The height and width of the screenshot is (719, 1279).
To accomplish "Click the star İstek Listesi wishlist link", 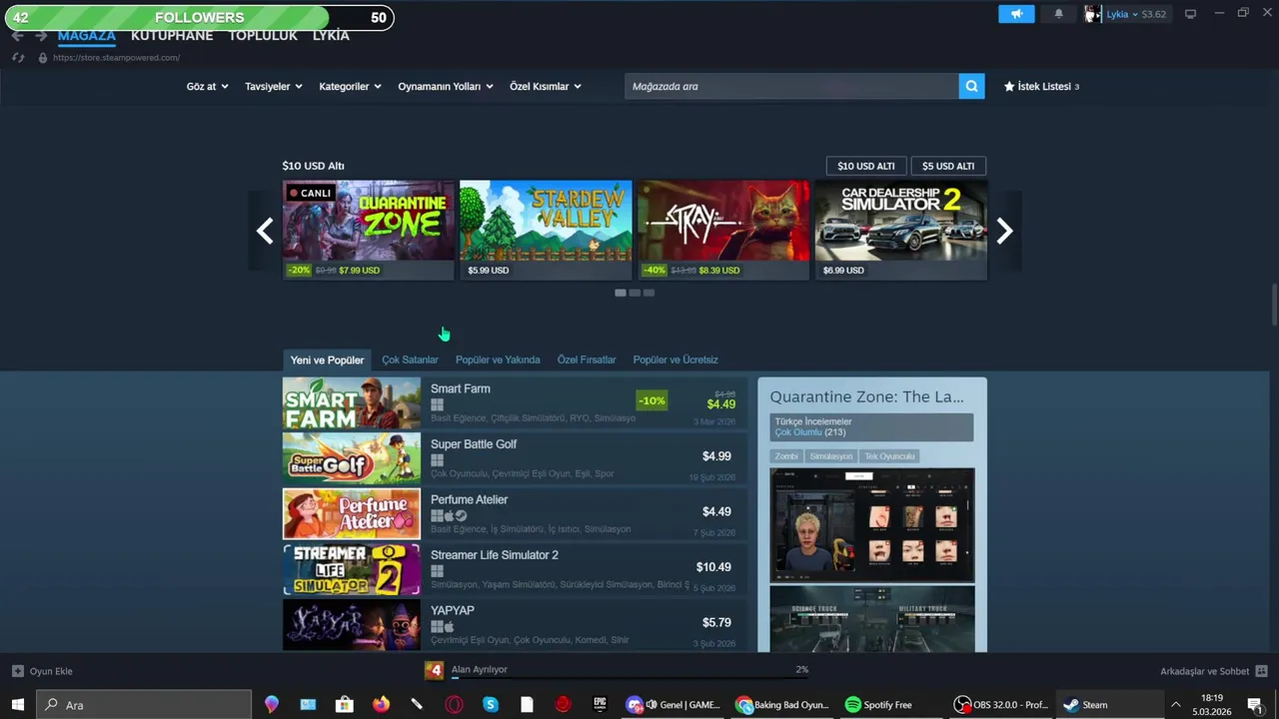I will click(x=1041, y=87).
